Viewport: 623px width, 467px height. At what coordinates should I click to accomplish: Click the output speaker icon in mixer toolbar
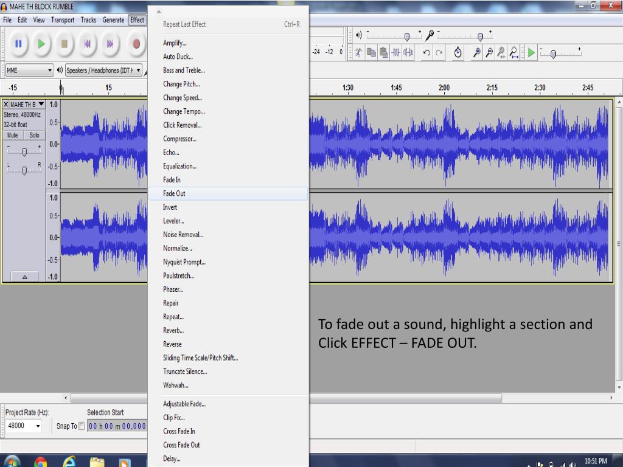(359, 35)
